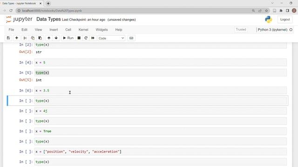
Task: Open browser side panel icon
Action: [287, 11]
